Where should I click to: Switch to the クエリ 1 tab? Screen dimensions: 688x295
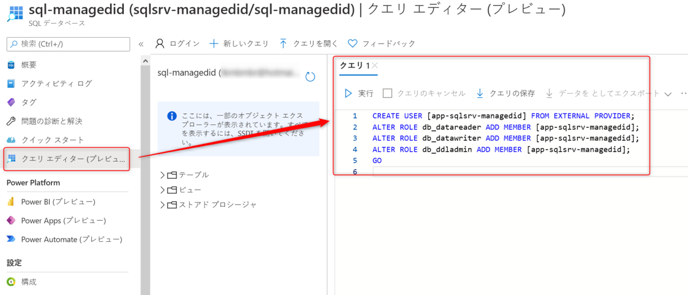tap(354, 65)
